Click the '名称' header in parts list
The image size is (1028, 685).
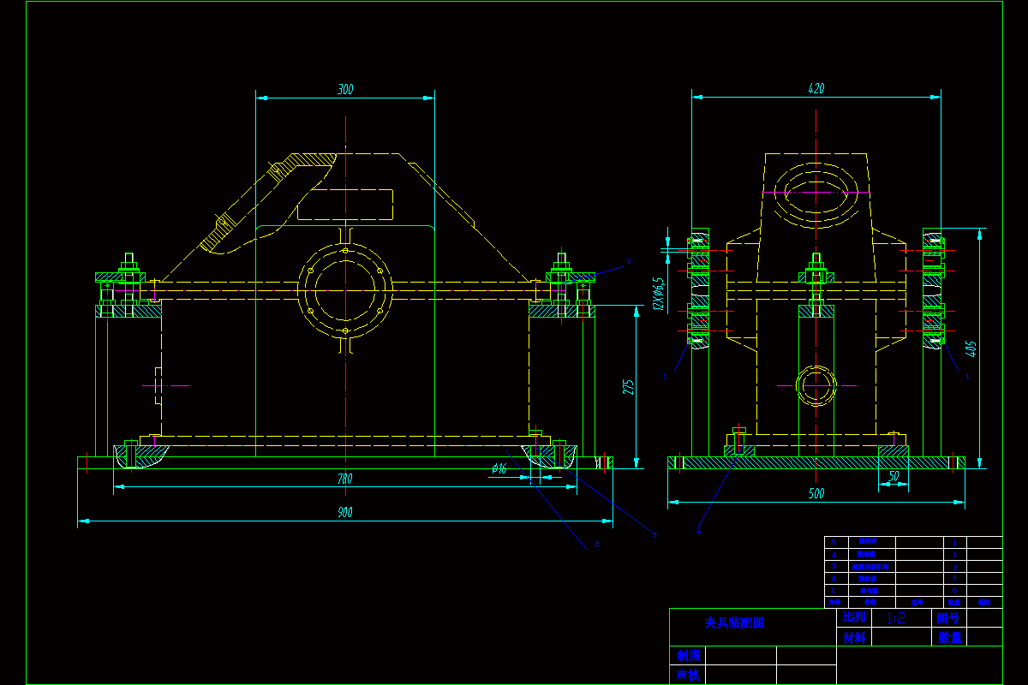(870, 602)
